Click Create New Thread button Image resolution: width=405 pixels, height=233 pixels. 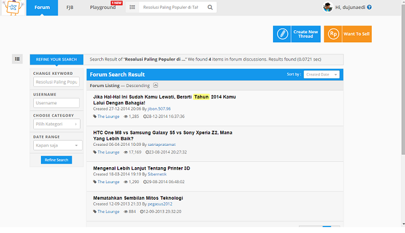tap(306, 34)
